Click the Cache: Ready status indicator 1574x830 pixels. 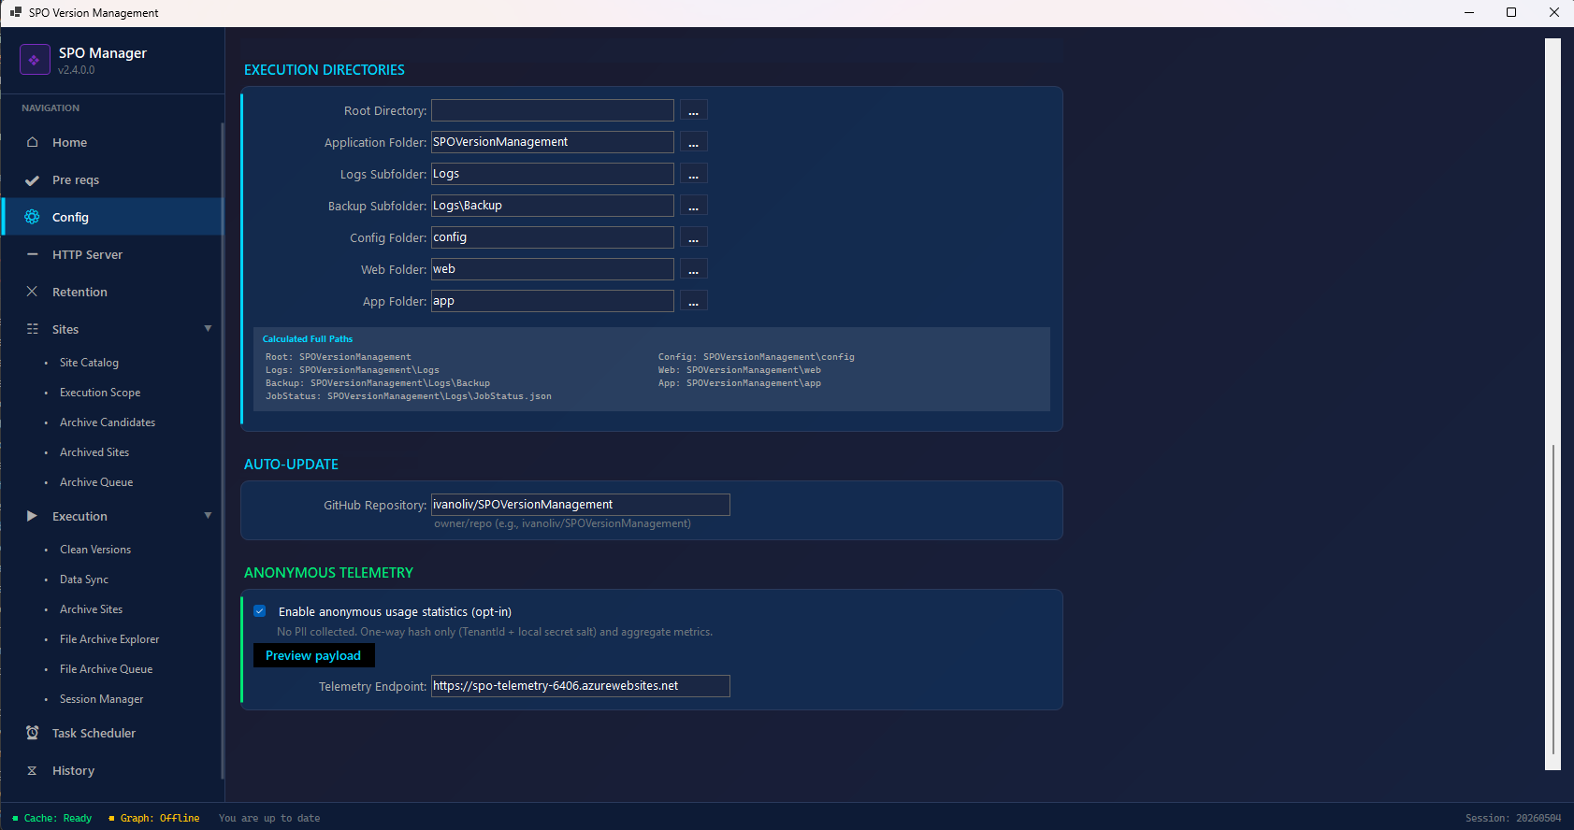click(52, 818)
